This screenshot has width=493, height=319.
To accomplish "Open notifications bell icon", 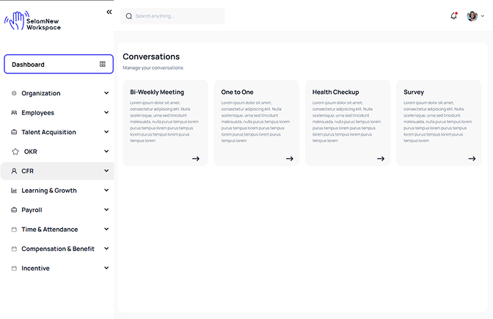I will tap(453, 16).
